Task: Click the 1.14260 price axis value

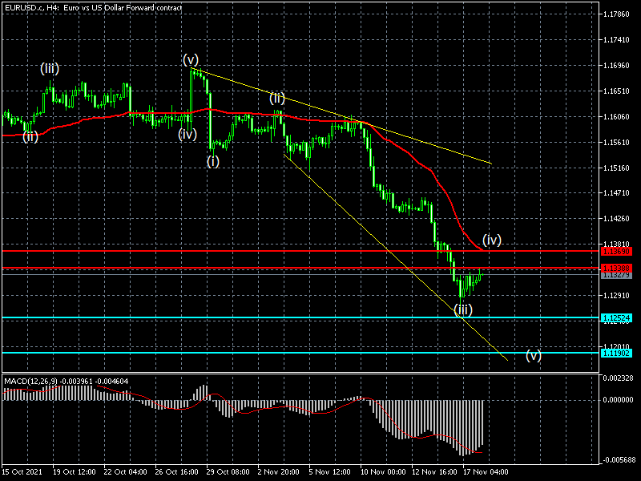Action: pyautogui.click(x=616, y=219)
